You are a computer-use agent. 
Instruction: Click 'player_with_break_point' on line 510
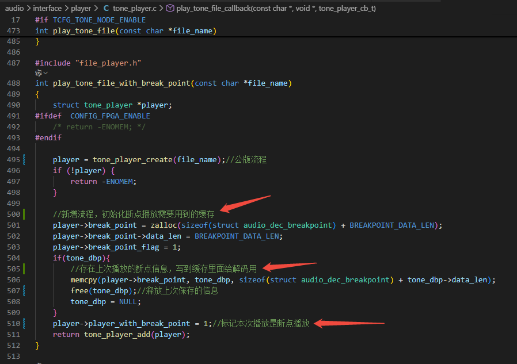point(139,324)
